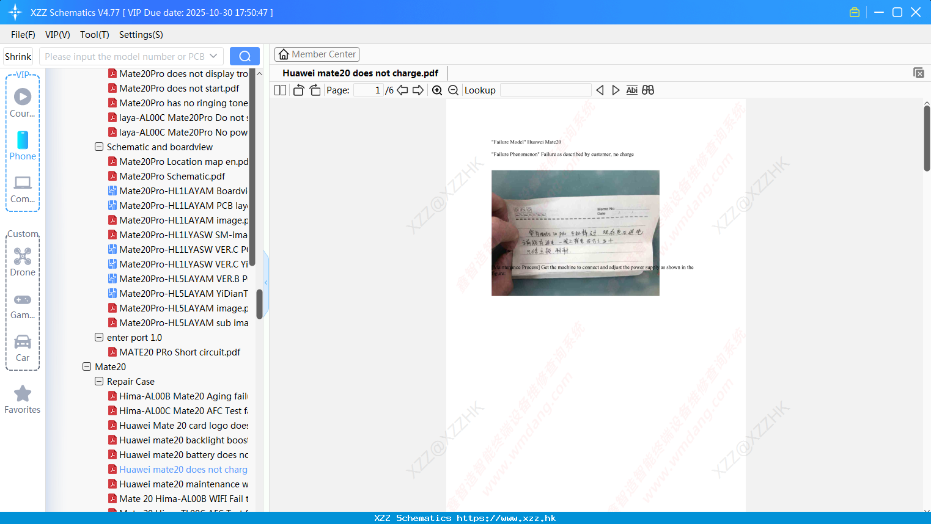
Task: Open the File(F) menu
Action: 23,35
